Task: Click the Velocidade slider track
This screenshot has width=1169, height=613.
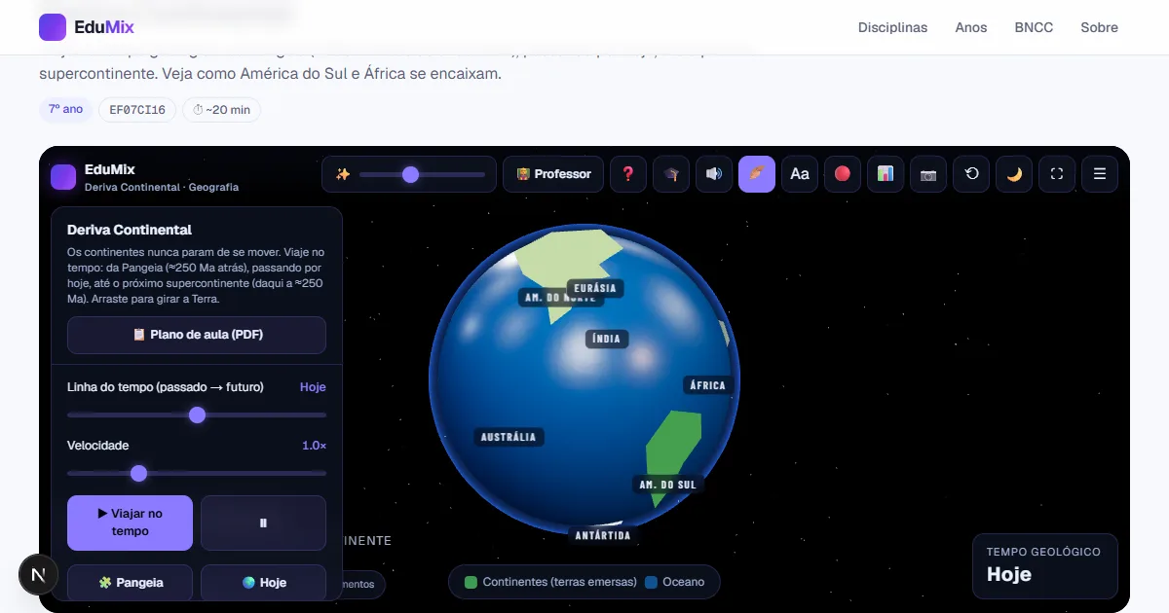Action: (x=197, y=473)
